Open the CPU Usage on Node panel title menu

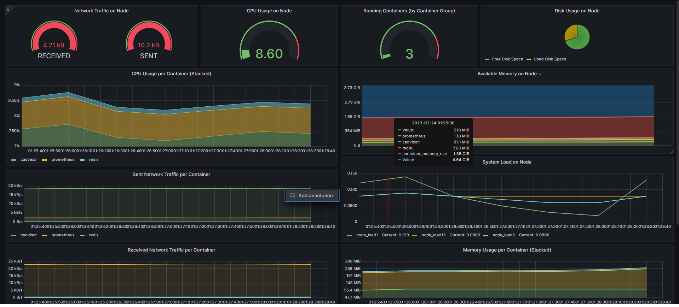tap(269, 11)
